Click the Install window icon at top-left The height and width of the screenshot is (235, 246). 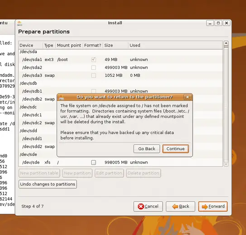(19, 23)
